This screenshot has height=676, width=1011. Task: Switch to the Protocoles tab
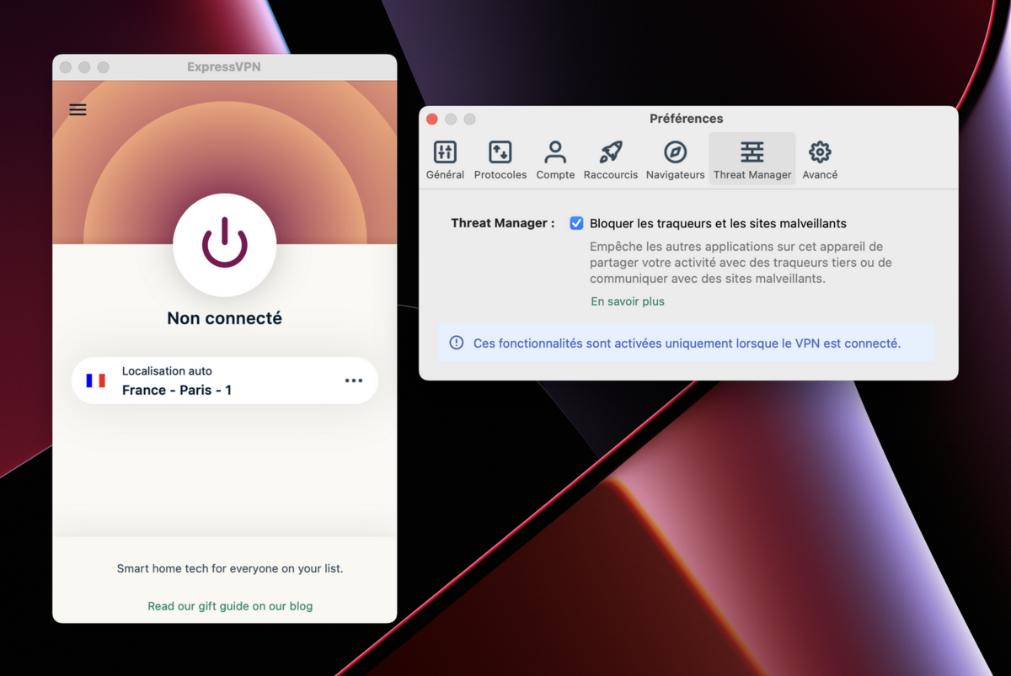(500, 159)
